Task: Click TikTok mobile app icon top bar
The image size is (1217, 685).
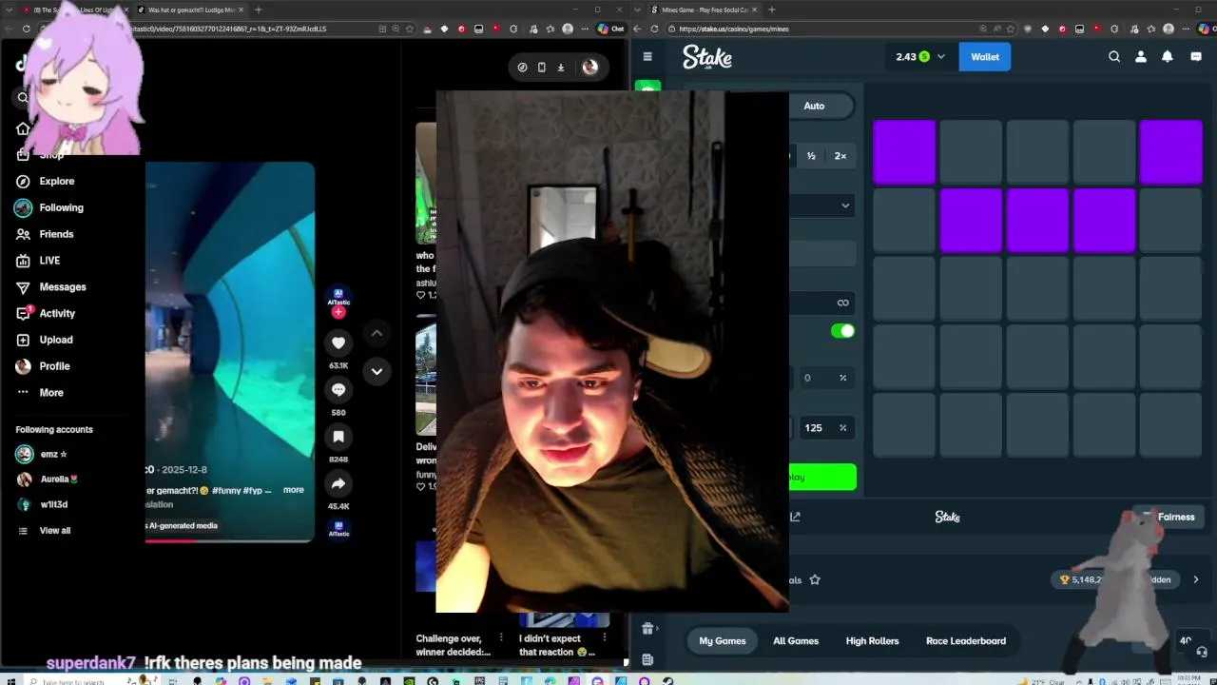Action: 542,67
